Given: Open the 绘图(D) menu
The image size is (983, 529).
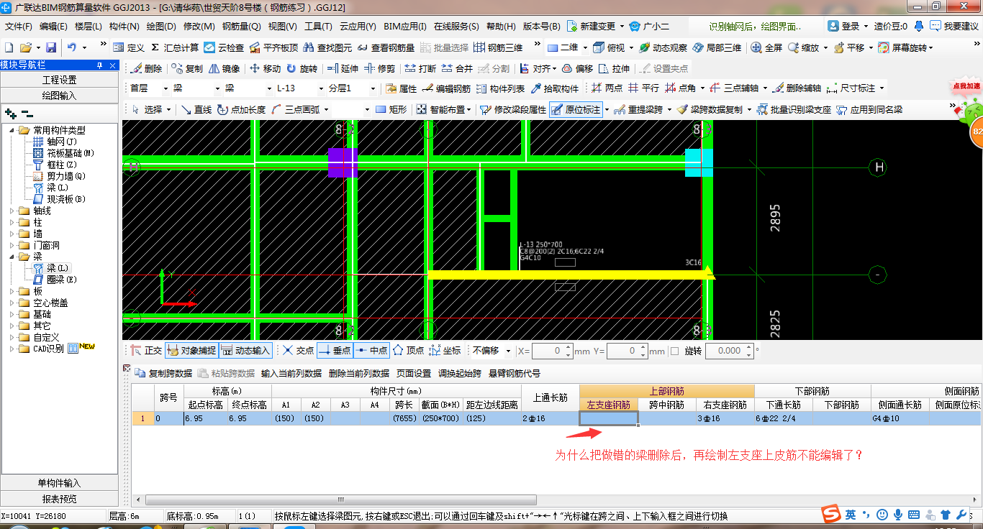Looking at the screenshot, I should point(160,27).
